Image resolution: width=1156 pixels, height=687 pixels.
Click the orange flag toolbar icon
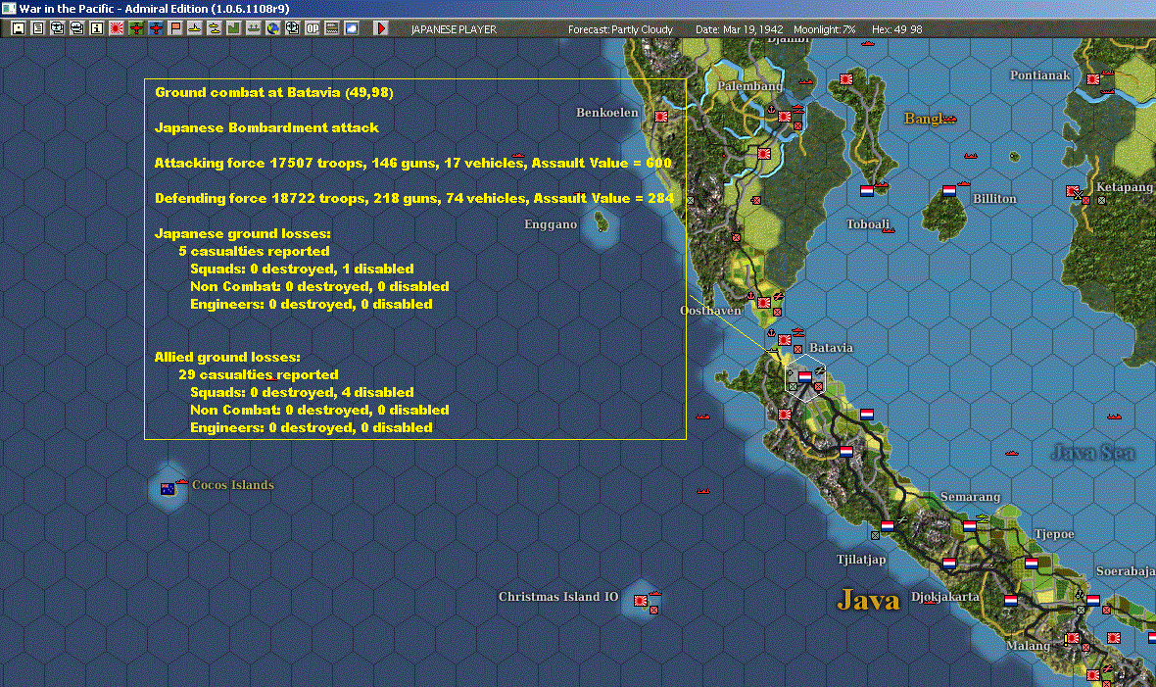[x=174, y=28]
